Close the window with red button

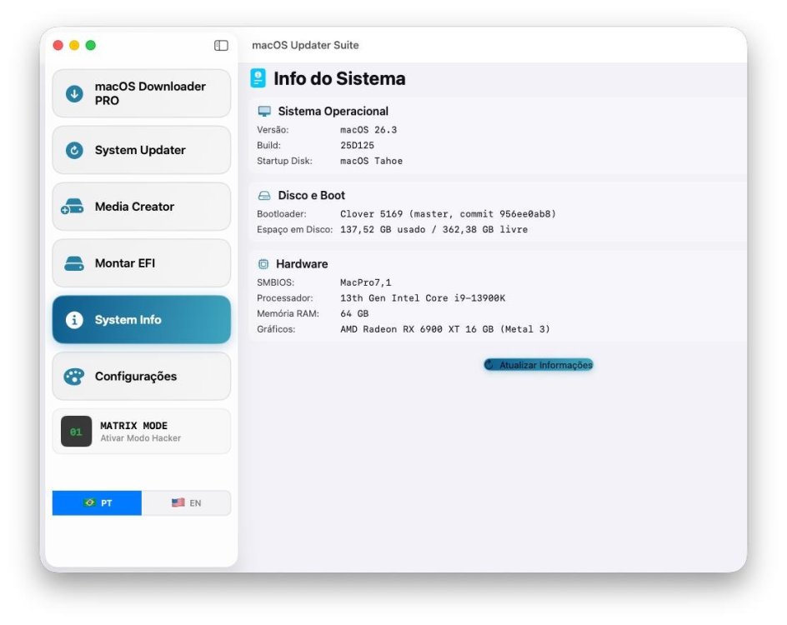pyautogui.click(x=58, y=46)
